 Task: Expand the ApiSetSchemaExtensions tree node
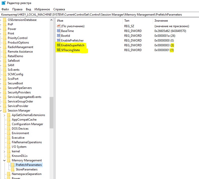pyautogui.click(x=5, y=115)
